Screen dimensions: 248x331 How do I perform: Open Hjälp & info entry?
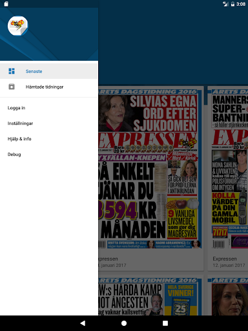[49, 139]
